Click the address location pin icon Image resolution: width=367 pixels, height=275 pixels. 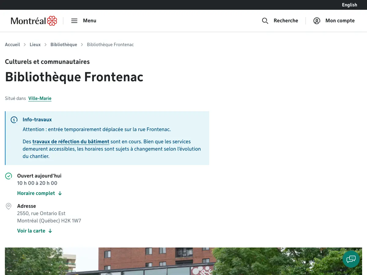(9, 206)
